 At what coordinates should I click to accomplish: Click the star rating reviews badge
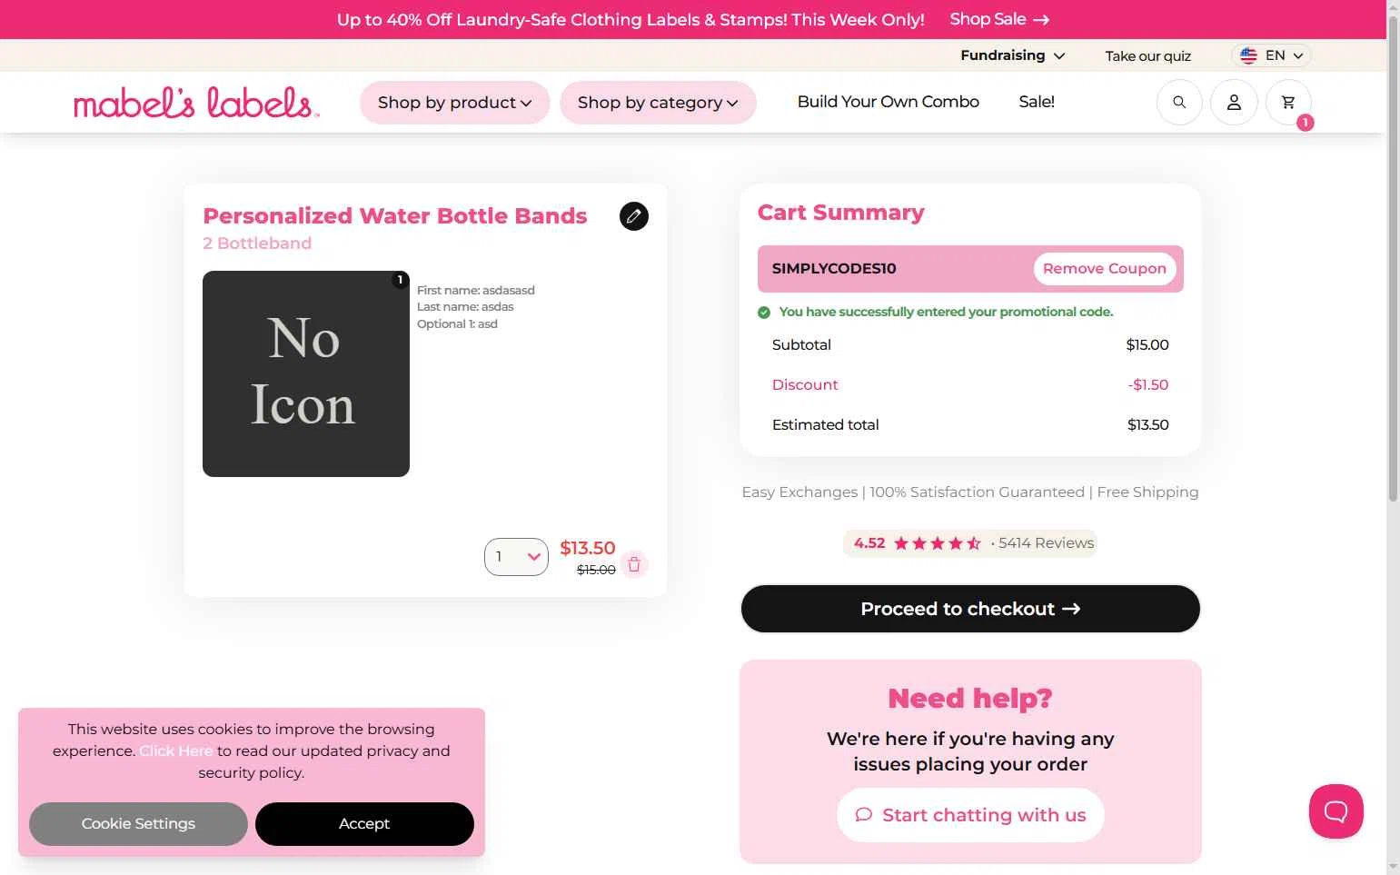pos(970,543)
